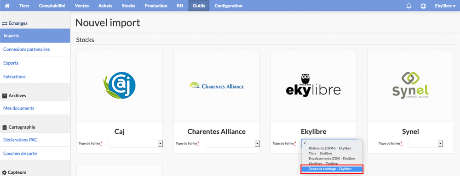
Task: Open the RH menu
Action: coord(180,6)
